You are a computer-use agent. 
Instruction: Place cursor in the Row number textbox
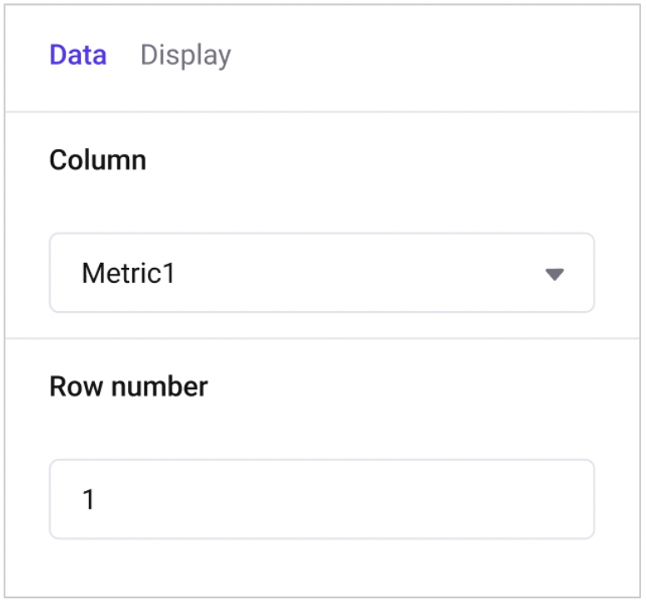[321, 499]
